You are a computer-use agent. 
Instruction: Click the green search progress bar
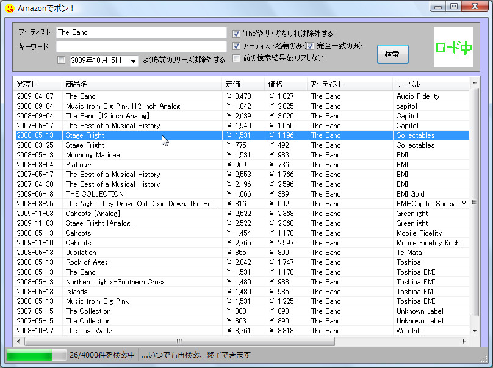pyautogui.click(x=36, y=355)
